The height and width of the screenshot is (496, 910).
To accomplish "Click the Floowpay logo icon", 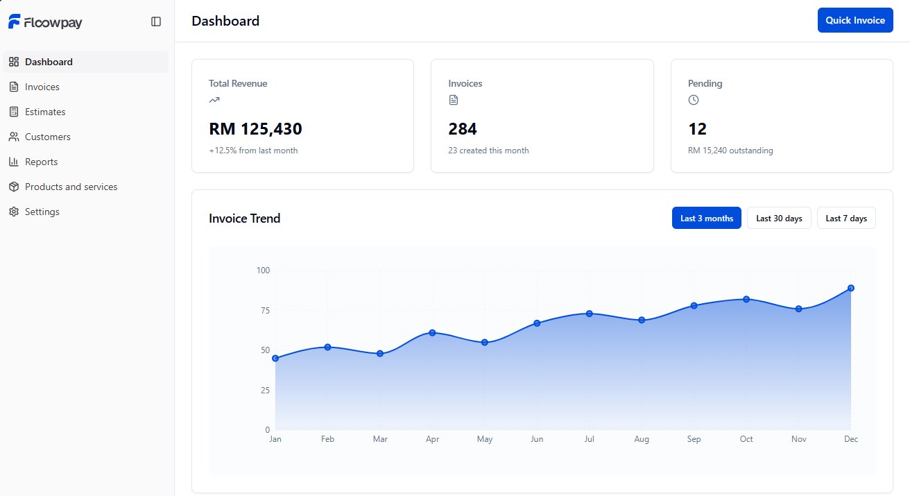I will point(15,22).
